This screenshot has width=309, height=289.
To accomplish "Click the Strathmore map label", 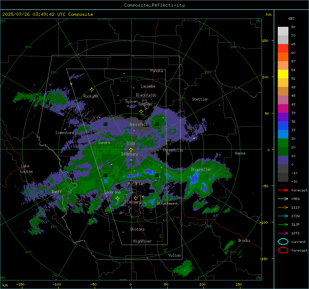I will pos(167,203).
